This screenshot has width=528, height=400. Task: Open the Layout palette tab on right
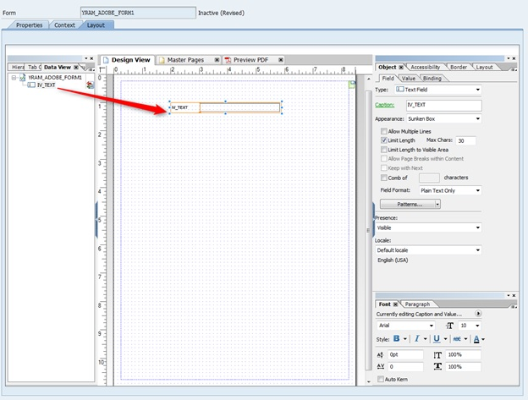[484, 68]
